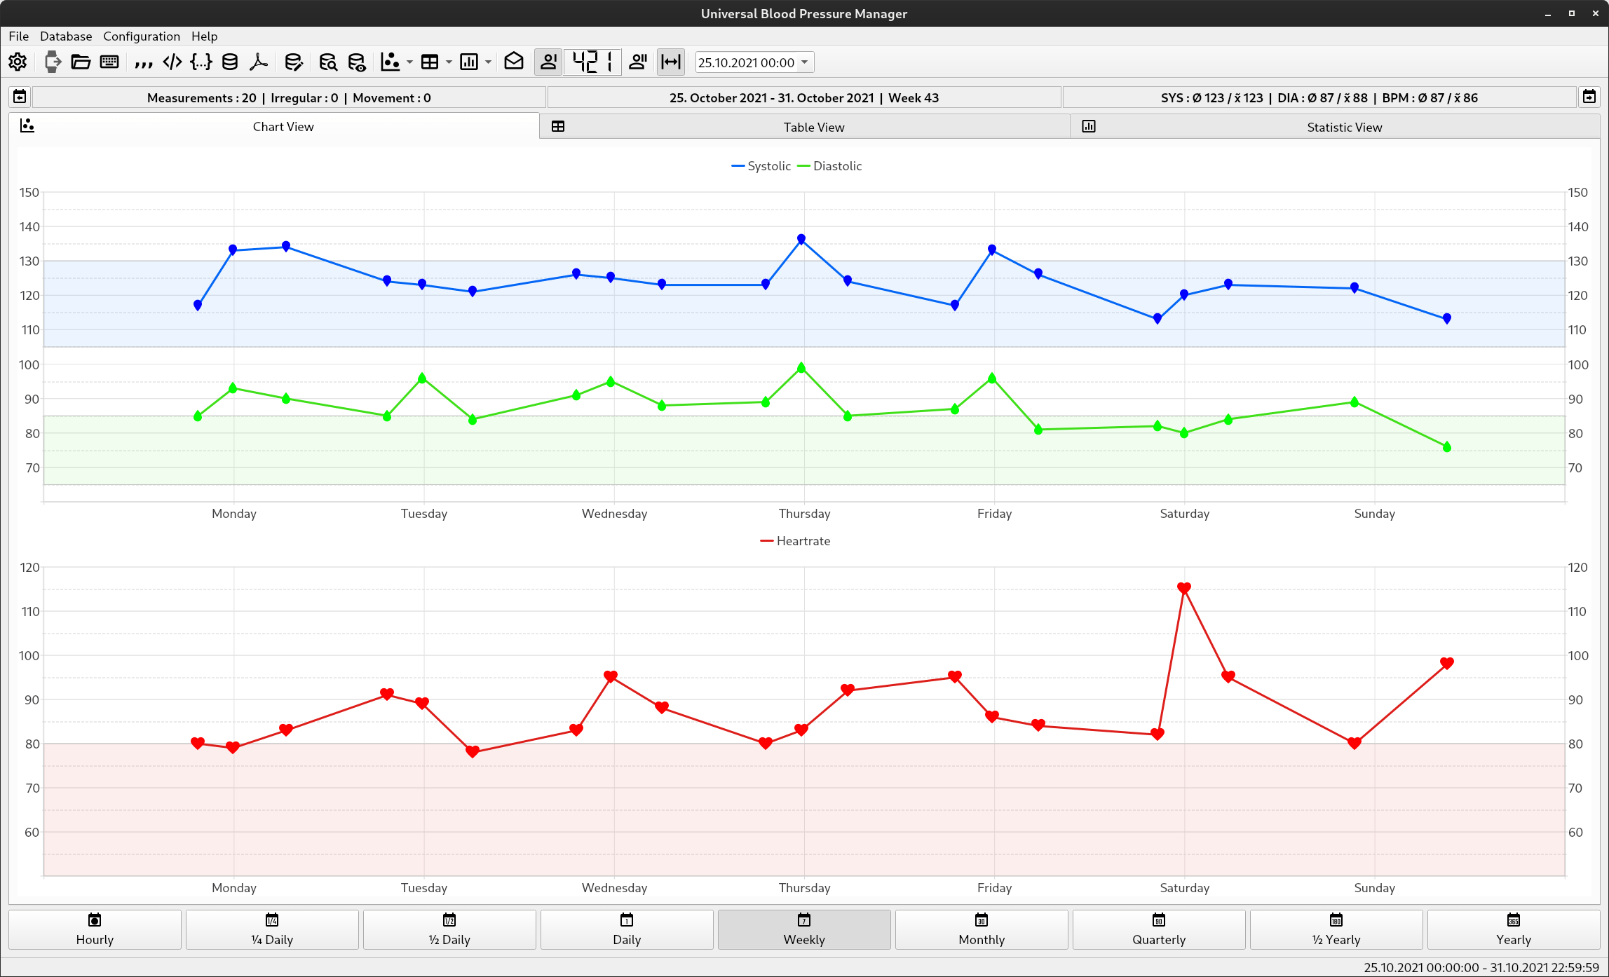Toggle the interval width button
Viewport: 1609px width, 977px height.
click(670, 62)
